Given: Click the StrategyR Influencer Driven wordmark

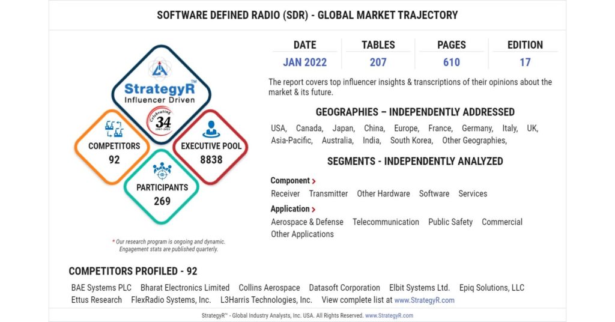Looking at the screenshot, I should 160,93.
